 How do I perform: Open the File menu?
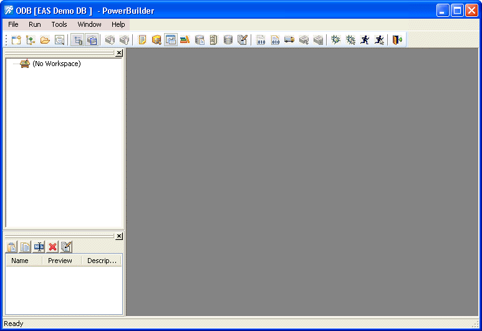[13, 24]
